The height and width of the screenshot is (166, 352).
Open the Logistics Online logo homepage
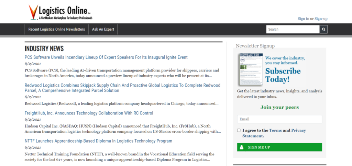pyautogui.click(x=60, y=13)
